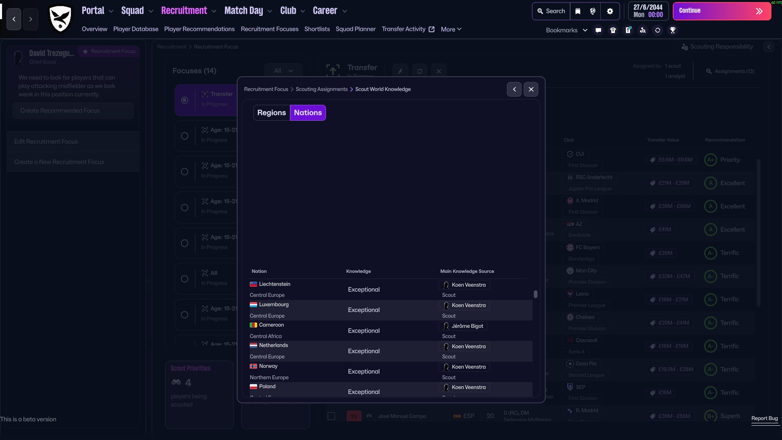Image resolution: width=782 pixels, height=440 pixels.
Task: Select the Transfer focus radio button
Action: point(185,100)
